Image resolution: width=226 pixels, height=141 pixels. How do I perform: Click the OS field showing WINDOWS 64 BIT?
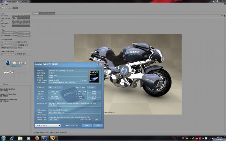(21, 21)
